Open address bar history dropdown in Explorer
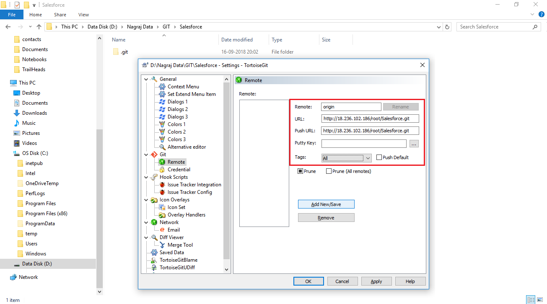The height and width of the screenshot is (304, 547). click(x=438, y=27)
